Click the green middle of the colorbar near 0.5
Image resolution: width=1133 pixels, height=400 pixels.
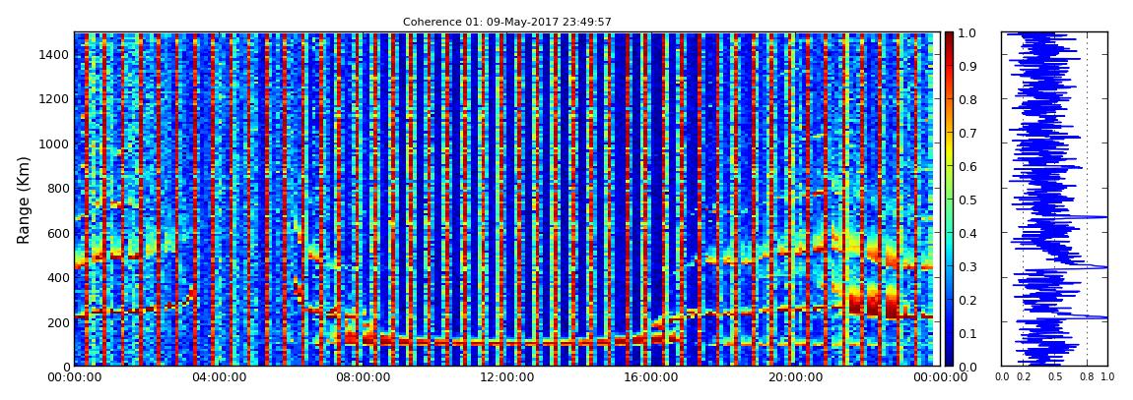(x=949, y=200)
